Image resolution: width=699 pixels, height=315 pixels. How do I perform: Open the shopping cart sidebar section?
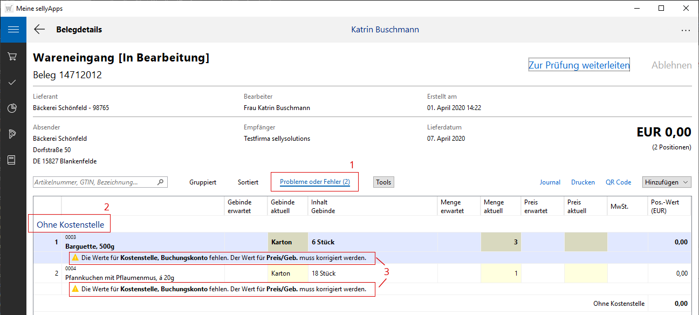13,56
